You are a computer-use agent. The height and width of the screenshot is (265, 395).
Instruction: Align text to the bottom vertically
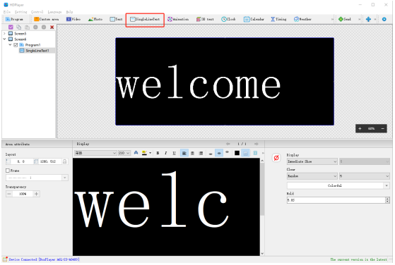211,154
